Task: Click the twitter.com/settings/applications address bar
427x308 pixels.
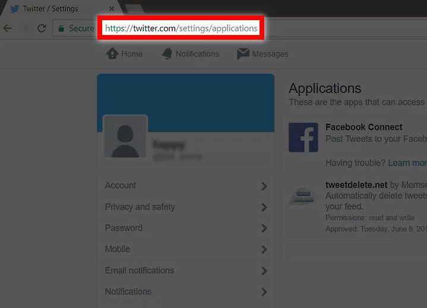Action: 181,28
